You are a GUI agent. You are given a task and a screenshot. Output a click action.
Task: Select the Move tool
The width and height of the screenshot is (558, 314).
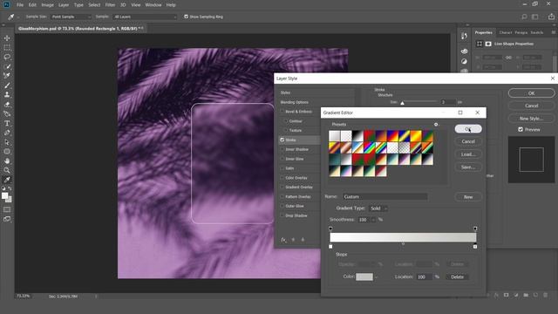coord(7,38)
